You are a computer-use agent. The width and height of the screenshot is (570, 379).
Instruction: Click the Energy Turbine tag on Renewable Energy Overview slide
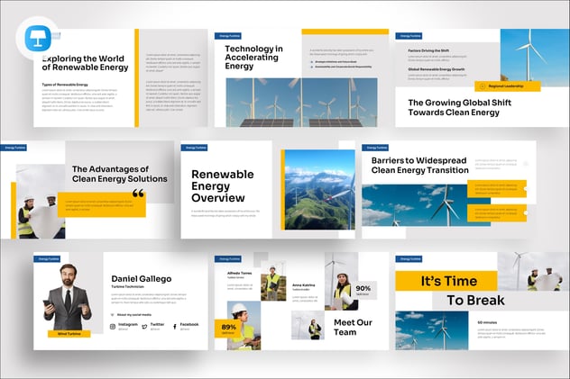194,147
